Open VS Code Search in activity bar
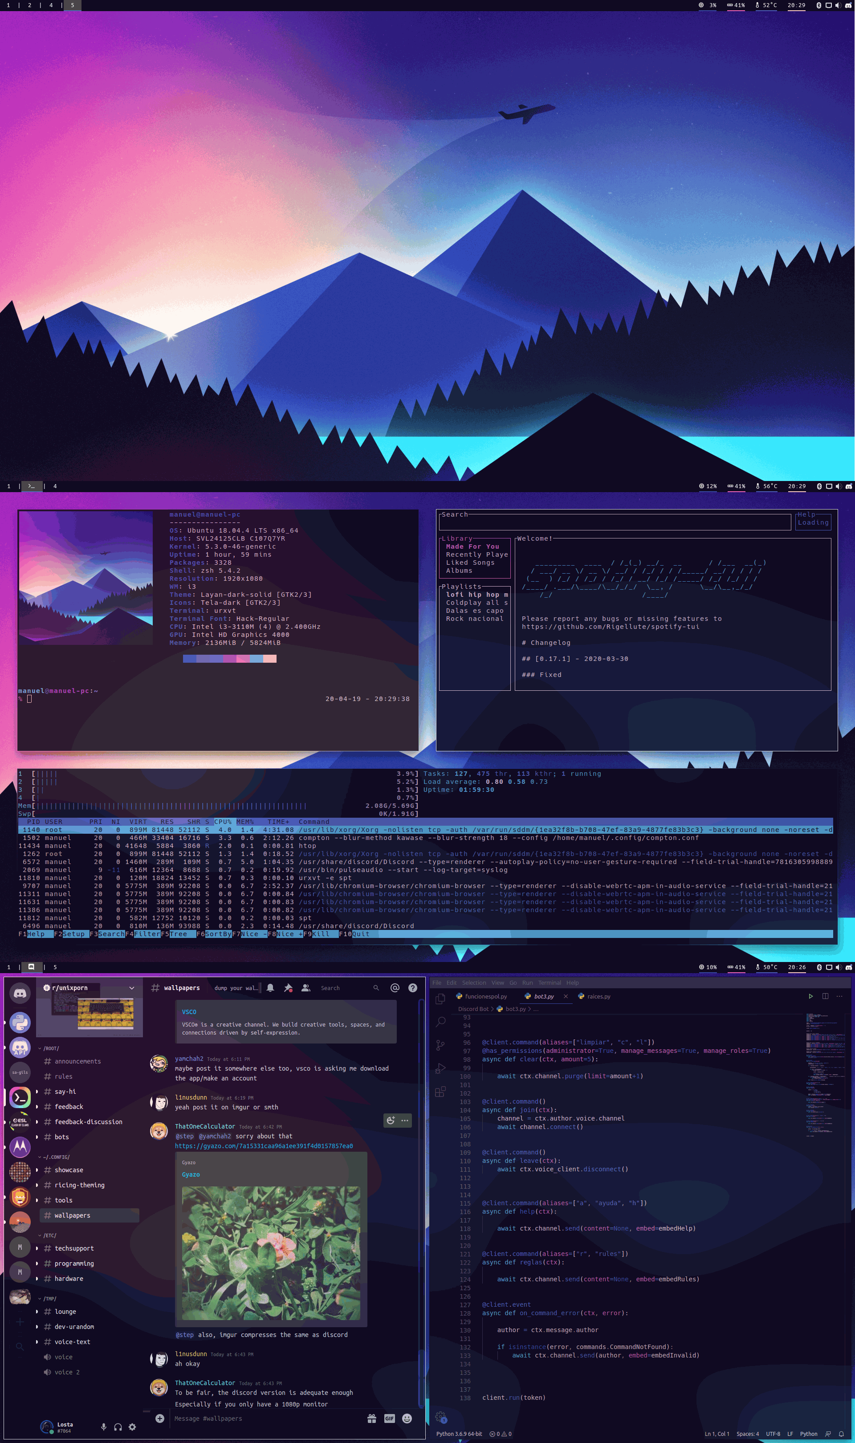Image resolution: width=855 pixels, height=1443 pixels. click(441, 1022)
